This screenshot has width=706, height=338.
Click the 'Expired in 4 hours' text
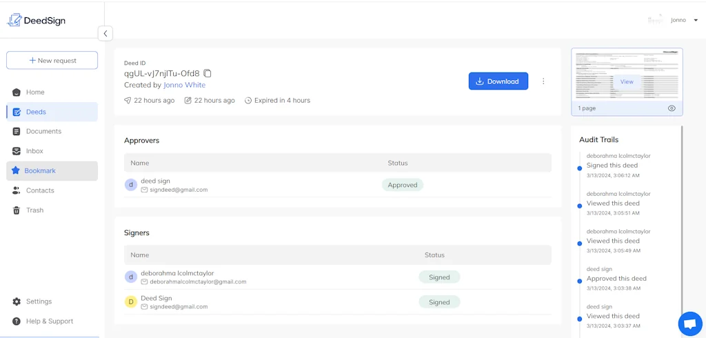282,101
